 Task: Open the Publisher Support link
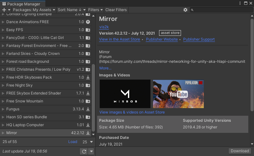[x=199, y=39]
